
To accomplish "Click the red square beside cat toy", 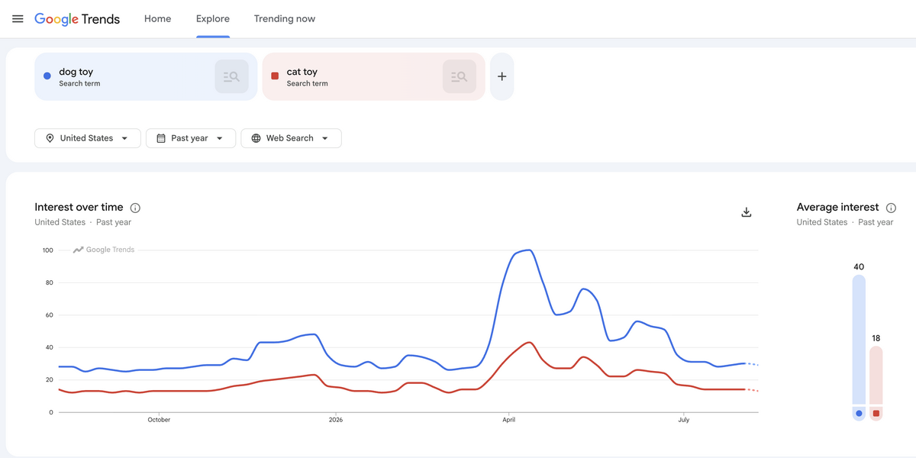I will pos(275,76).
